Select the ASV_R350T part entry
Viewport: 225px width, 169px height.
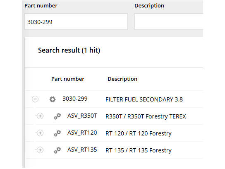click(x=82, y=116)
